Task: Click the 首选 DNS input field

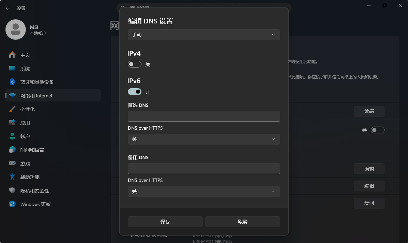Action: 204,116
